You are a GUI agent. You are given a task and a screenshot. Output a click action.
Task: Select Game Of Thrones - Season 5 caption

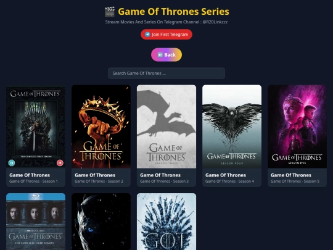(295, 181)
